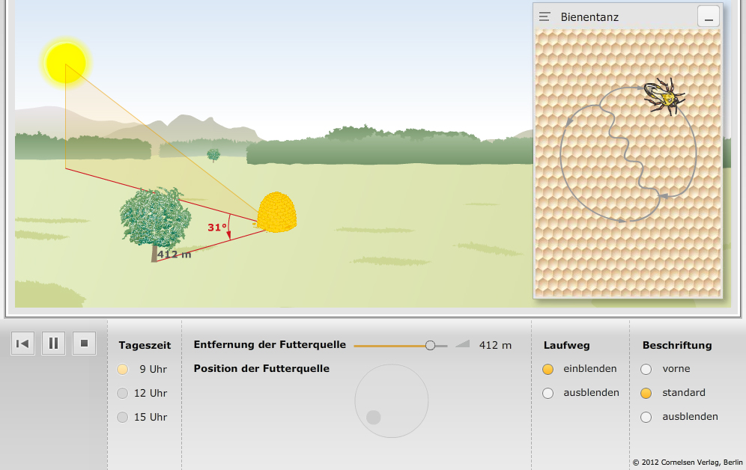Click the large tree food source
The image size is (746, 470).
click(x=154, y=219)
